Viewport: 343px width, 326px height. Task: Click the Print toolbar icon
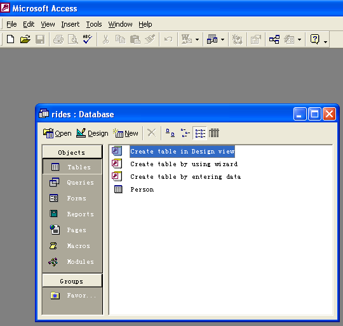point(58,39)
